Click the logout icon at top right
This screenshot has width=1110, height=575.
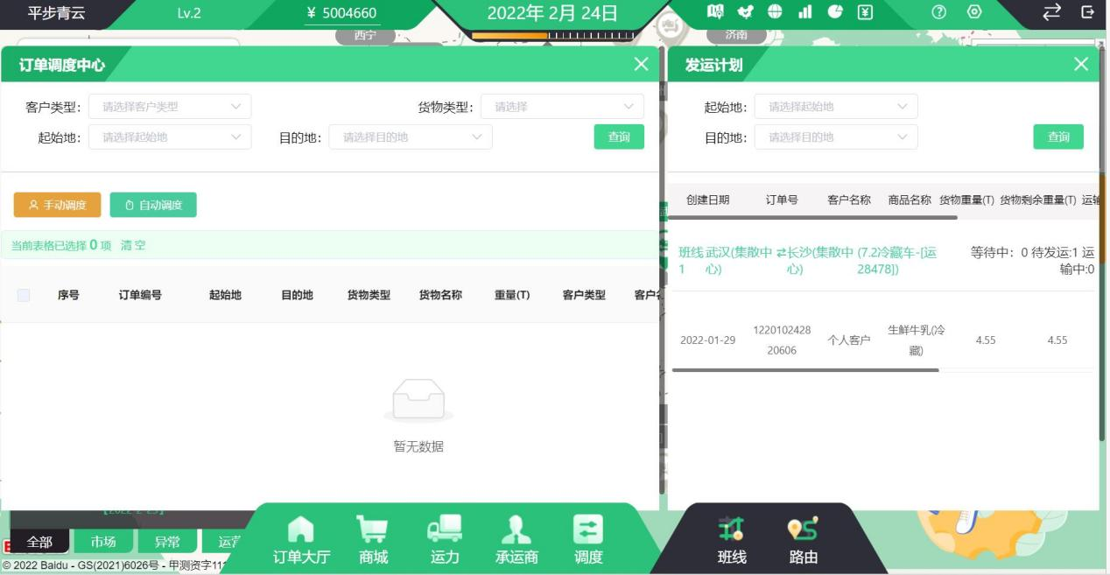coord(1088,13)
